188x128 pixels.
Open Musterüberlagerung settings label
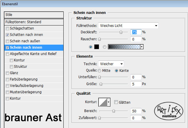pos(26,92)
